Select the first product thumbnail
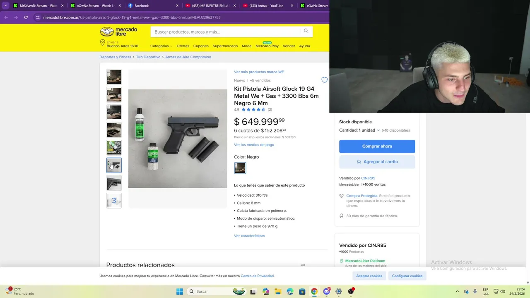The height and width of the screenshot is (298, 530). pyautogui.click(x=114, y=77)
